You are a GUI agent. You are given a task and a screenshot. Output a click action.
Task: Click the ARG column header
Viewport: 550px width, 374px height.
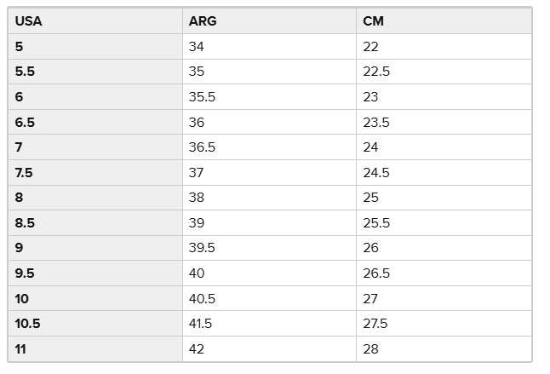coord(203,21)
